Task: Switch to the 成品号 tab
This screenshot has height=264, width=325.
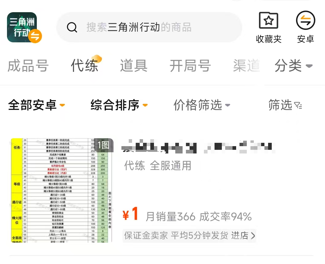Action: click(x=28, y=66)
